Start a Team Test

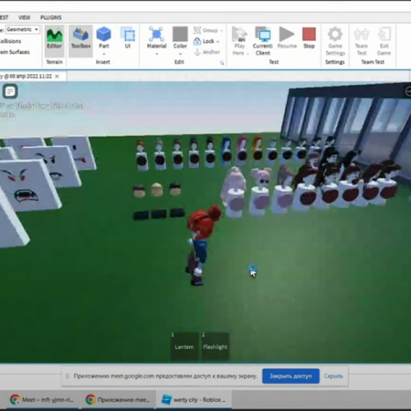pos(362,41)
